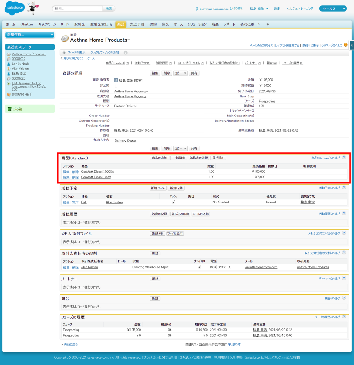Switch to the 売上予測 tab

(x=137, y=24)
